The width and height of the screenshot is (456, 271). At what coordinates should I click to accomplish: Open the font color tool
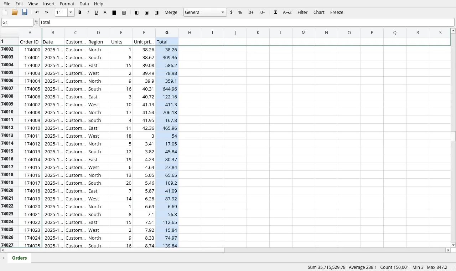105,12
